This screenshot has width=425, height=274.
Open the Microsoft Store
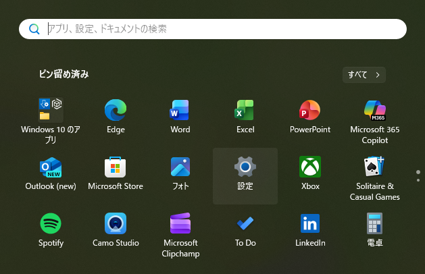coord(116,173)
